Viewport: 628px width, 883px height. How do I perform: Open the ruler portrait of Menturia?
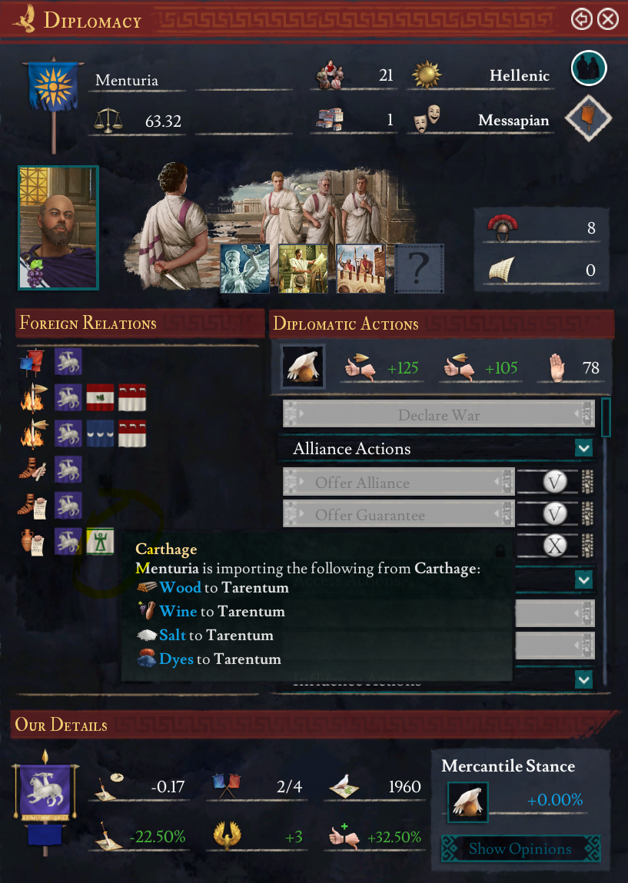[58, 228]
